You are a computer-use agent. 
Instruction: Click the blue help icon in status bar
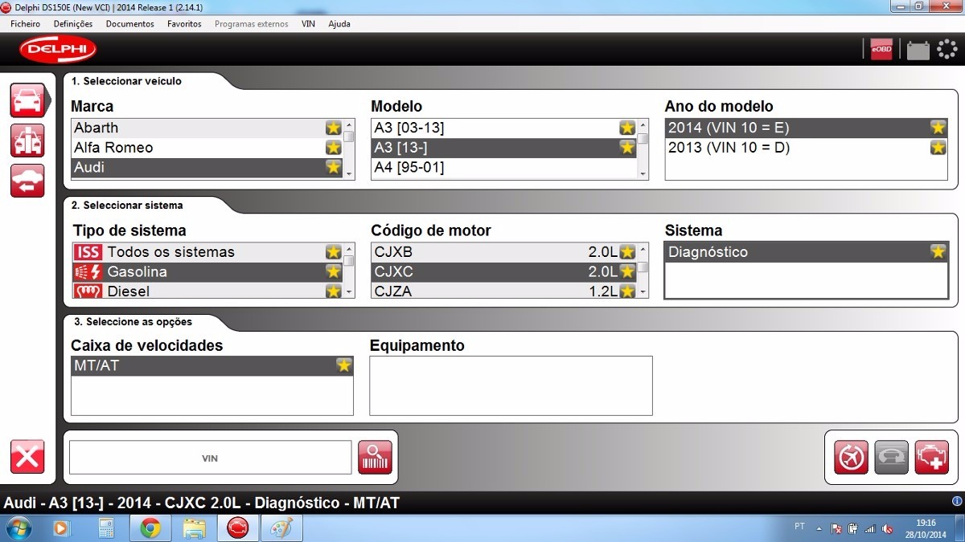tap(956, 502)
